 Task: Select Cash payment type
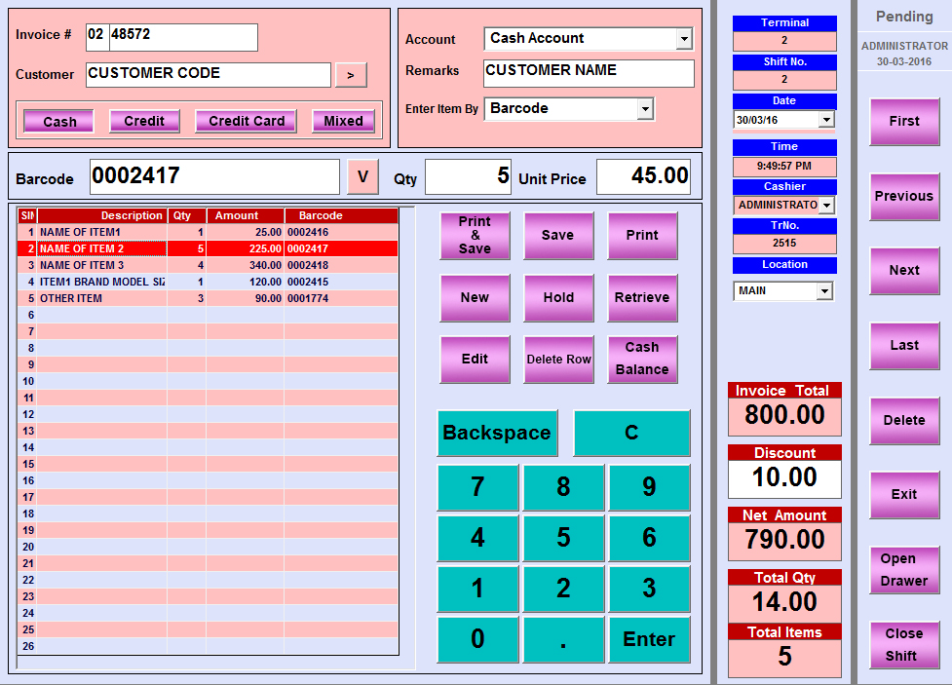[x=59, y=122]
